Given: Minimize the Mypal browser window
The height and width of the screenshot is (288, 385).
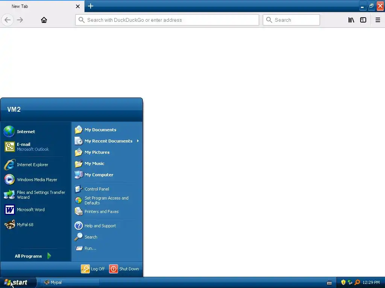Looking at the screenshot, I should click(362, 6).
